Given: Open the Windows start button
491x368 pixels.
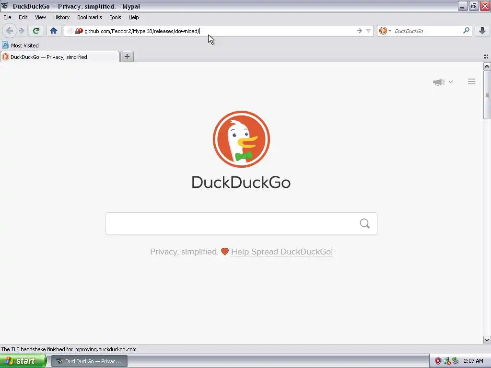Looking at the screenshot, I should 23,361.
